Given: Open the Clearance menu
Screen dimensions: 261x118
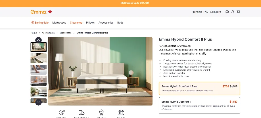Looking at the screenshot, I should [76, 23].
